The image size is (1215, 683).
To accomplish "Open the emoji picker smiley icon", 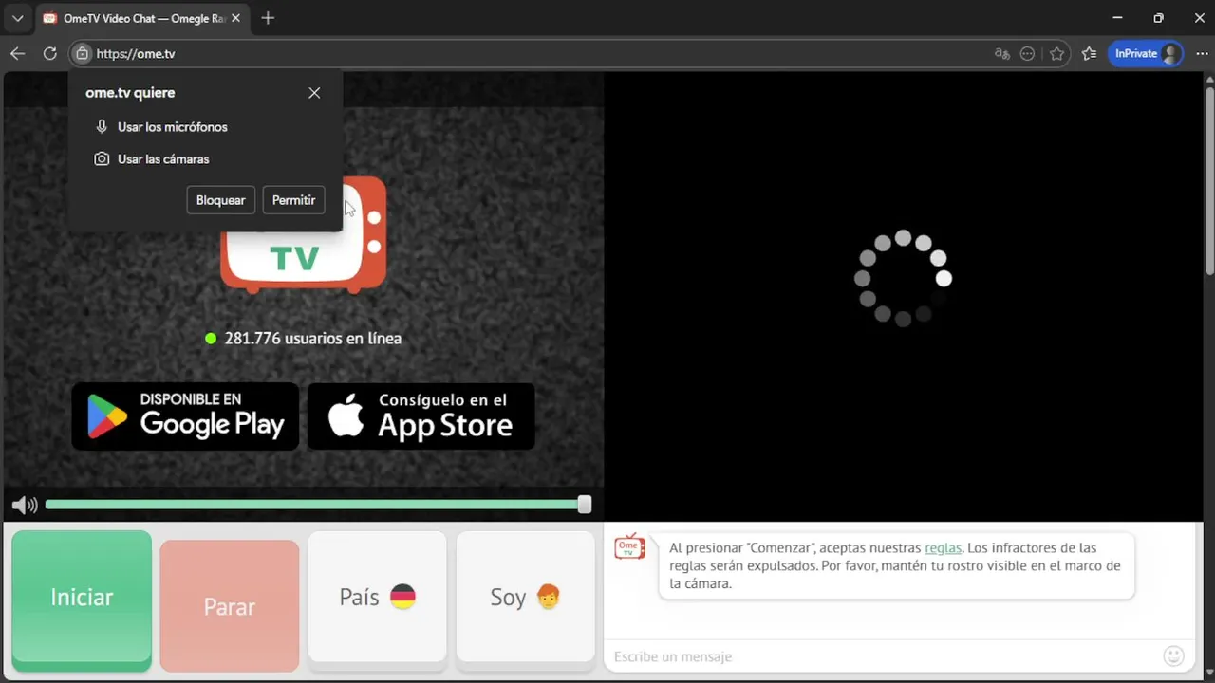I will point(1174,655).
